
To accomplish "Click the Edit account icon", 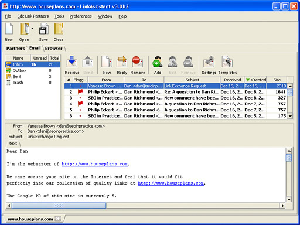I will click(173, 62).
